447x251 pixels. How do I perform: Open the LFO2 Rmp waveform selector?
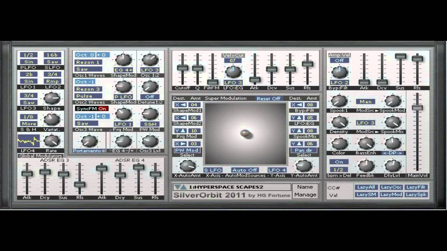click(x=52, y=82)
